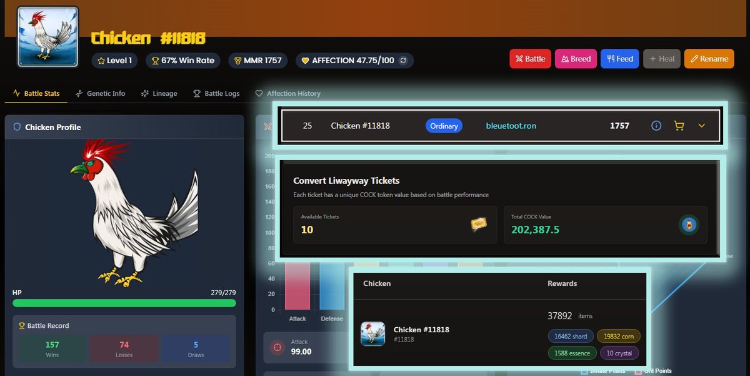This screenshot has width=750, height=376.
Task: Open the Battle Stats tab
Action: (36, 93)
